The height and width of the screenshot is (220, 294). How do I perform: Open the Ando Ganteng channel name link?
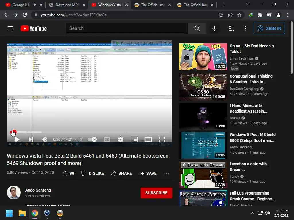38,190
